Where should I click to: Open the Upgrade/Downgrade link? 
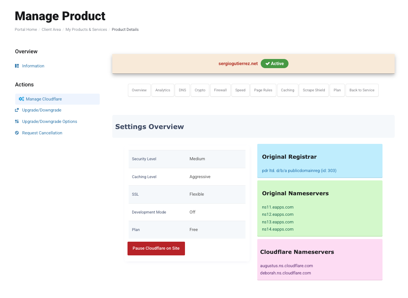point(41,110)
